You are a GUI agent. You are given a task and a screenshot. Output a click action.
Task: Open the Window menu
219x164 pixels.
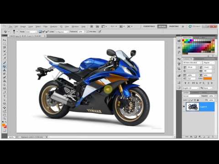click(x=75, y=26)
